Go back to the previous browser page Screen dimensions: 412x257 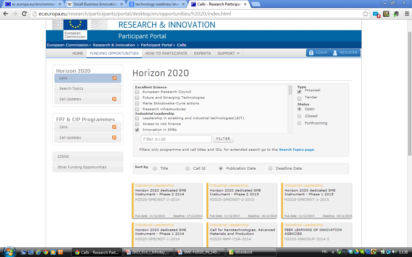(x=5, y=14)
